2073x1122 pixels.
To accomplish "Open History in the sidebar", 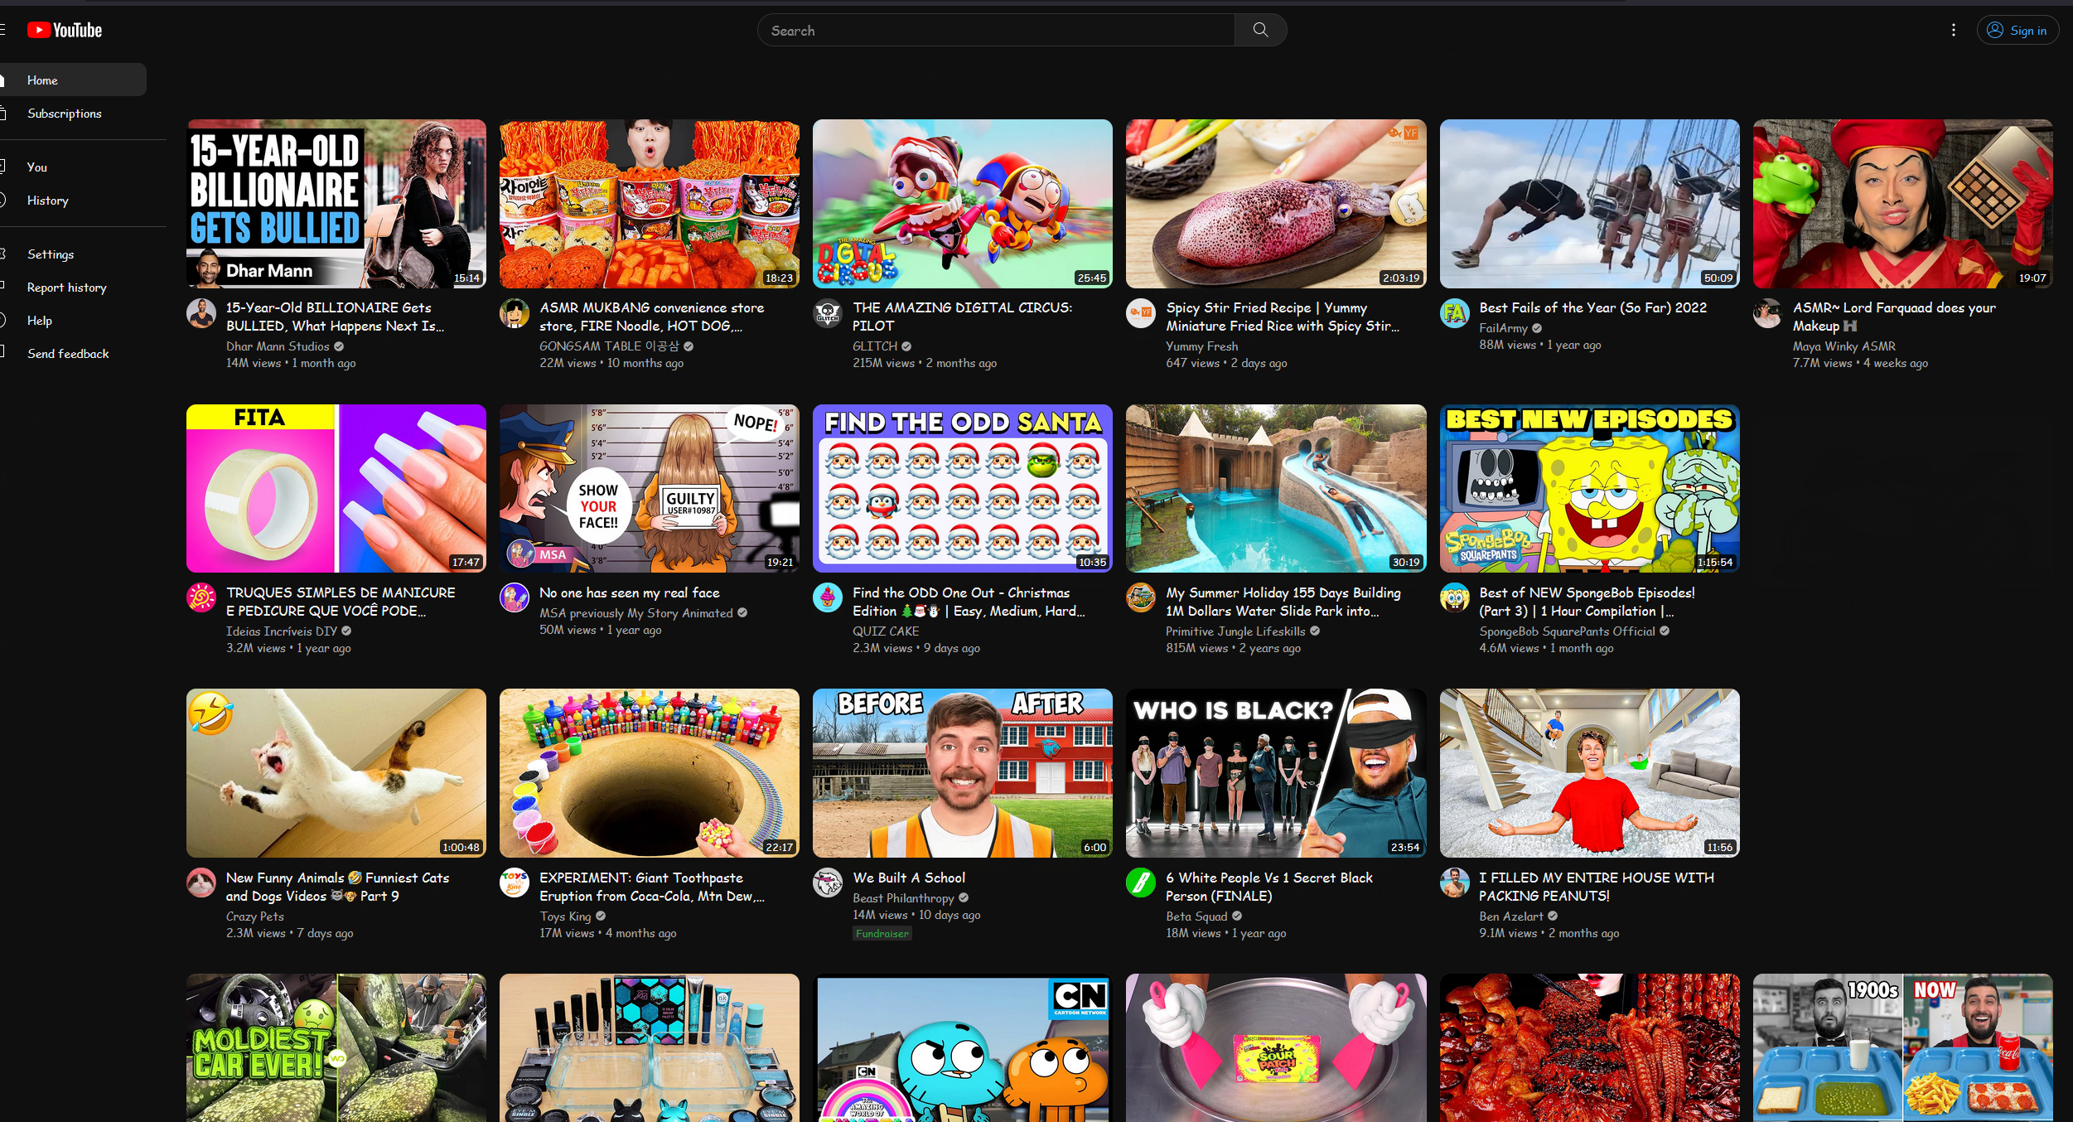I will point(47,201).
